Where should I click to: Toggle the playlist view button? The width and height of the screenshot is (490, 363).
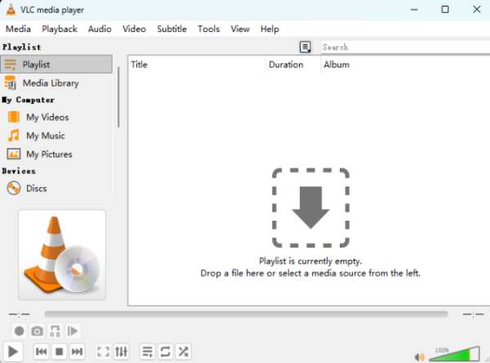pos(148,352)
